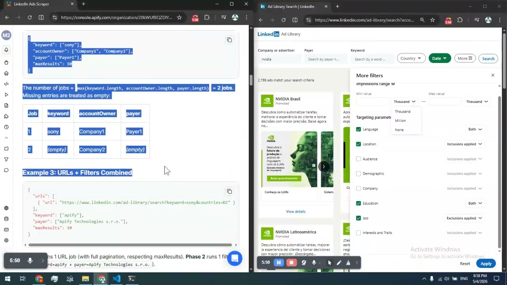Open Apify Settings gear icon

6,240
